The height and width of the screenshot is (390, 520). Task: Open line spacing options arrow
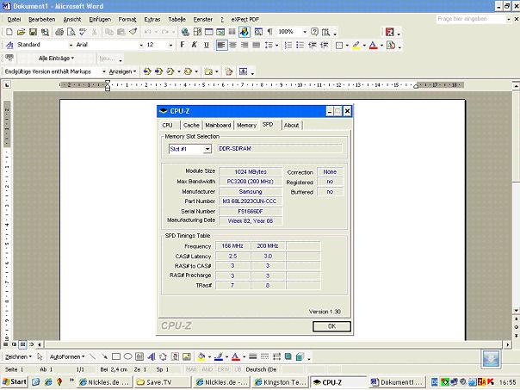(276, 45)
